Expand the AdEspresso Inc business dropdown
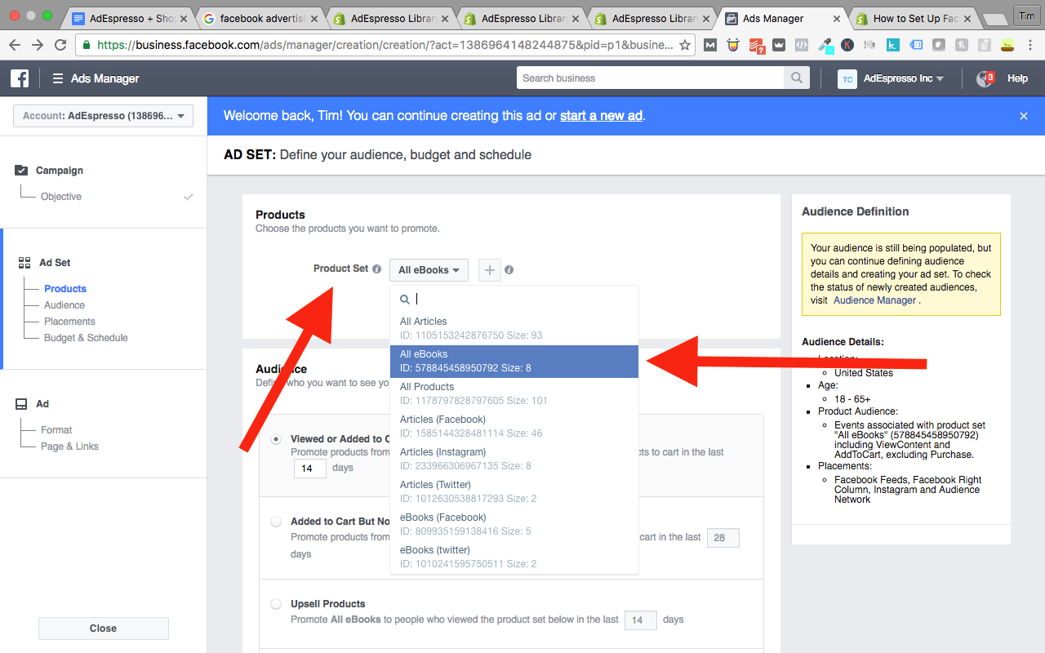 pos(904,78)
